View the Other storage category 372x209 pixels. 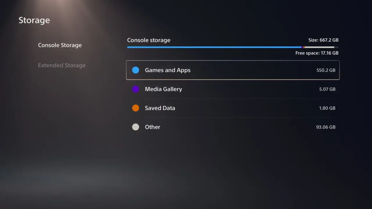153,127
